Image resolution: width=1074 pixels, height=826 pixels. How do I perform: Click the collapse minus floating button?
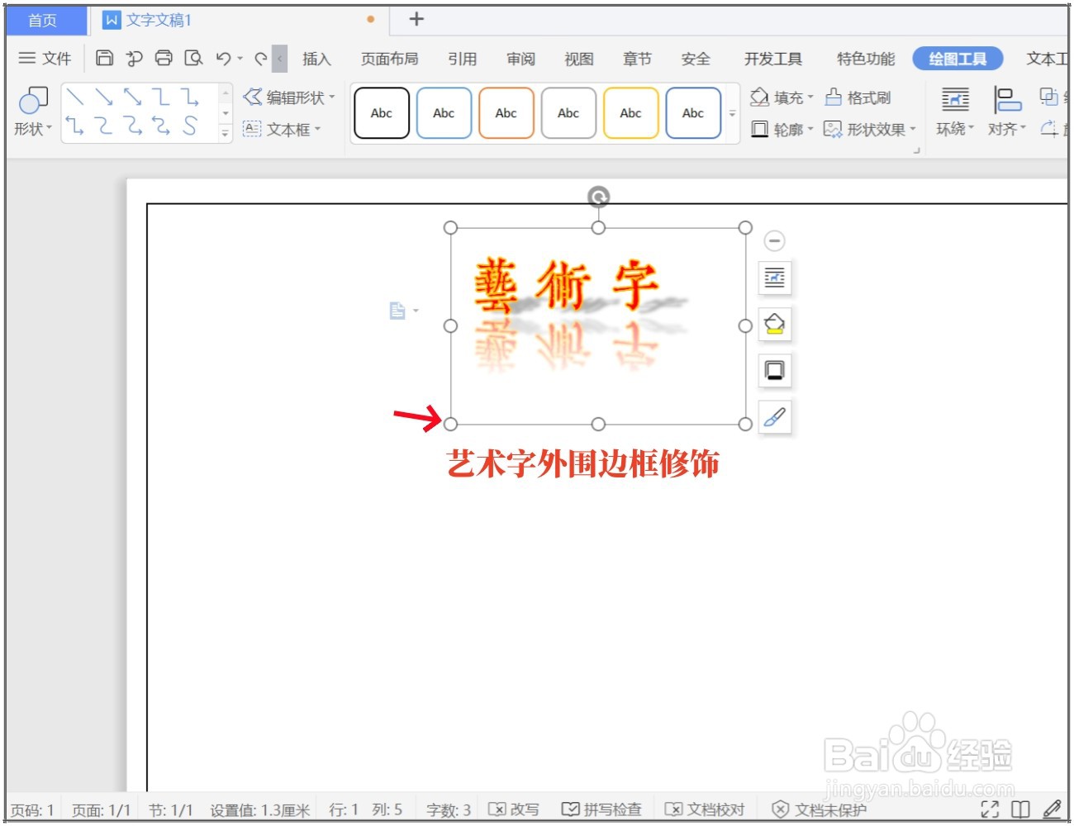coord(774,240)
